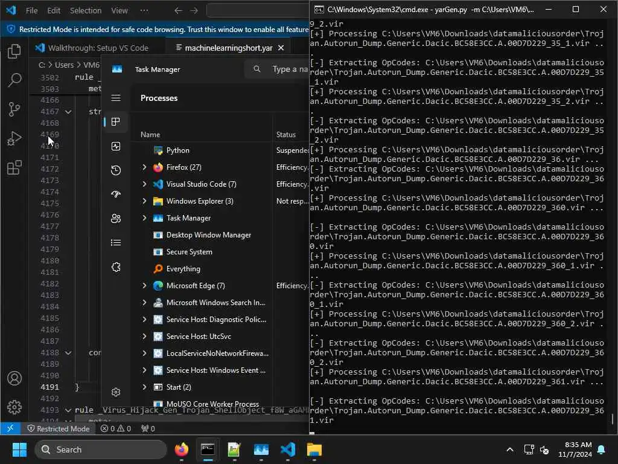Open the View menu in VS Code
Image resolution: width=618 pixels, height=464 pixels.
click(119, 11)
